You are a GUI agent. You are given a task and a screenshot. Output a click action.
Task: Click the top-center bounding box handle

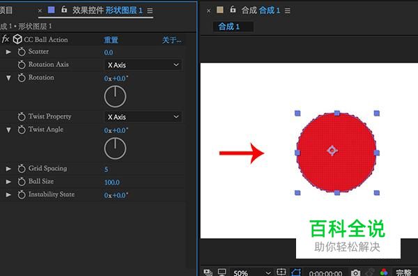coord(337,114)
